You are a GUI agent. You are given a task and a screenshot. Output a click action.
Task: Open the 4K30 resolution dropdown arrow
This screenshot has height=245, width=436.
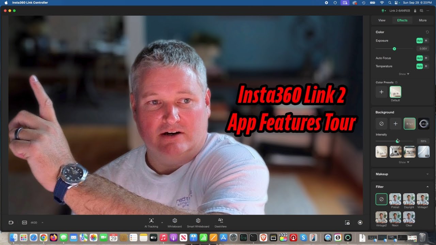coord(42,223)
